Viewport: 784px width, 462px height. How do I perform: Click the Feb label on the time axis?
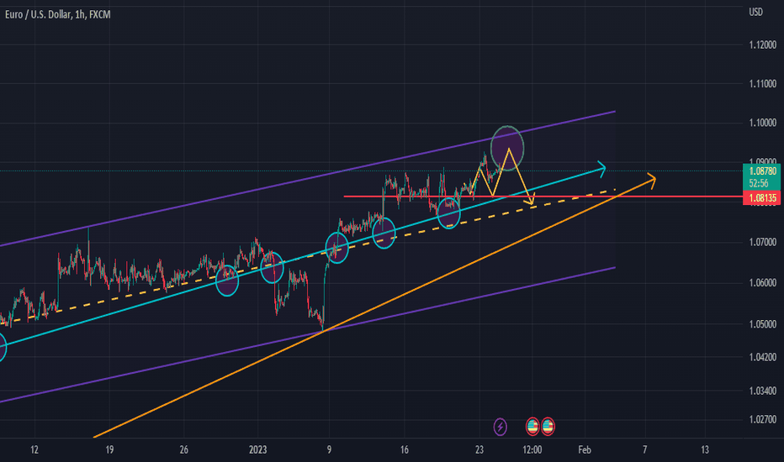[x=585, y=449]
